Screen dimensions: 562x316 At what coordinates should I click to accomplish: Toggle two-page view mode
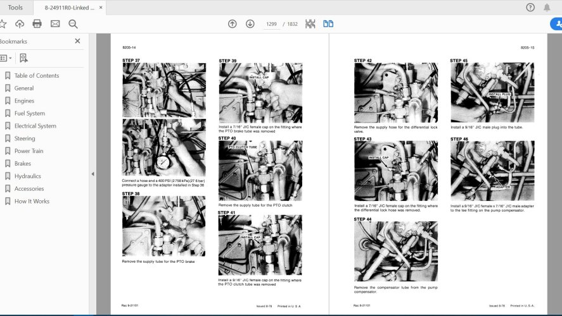pos(328,24)
